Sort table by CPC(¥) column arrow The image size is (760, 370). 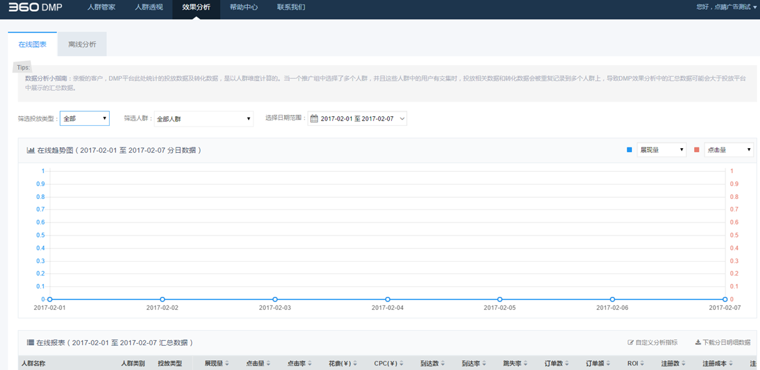tap(400, 363)
